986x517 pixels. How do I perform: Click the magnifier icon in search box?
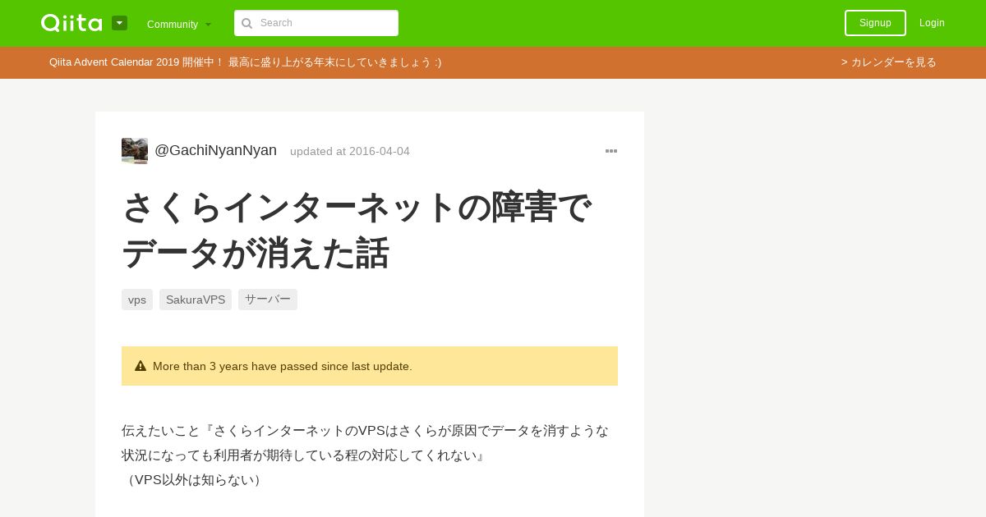pyautogui.click(x=246, y=23)
